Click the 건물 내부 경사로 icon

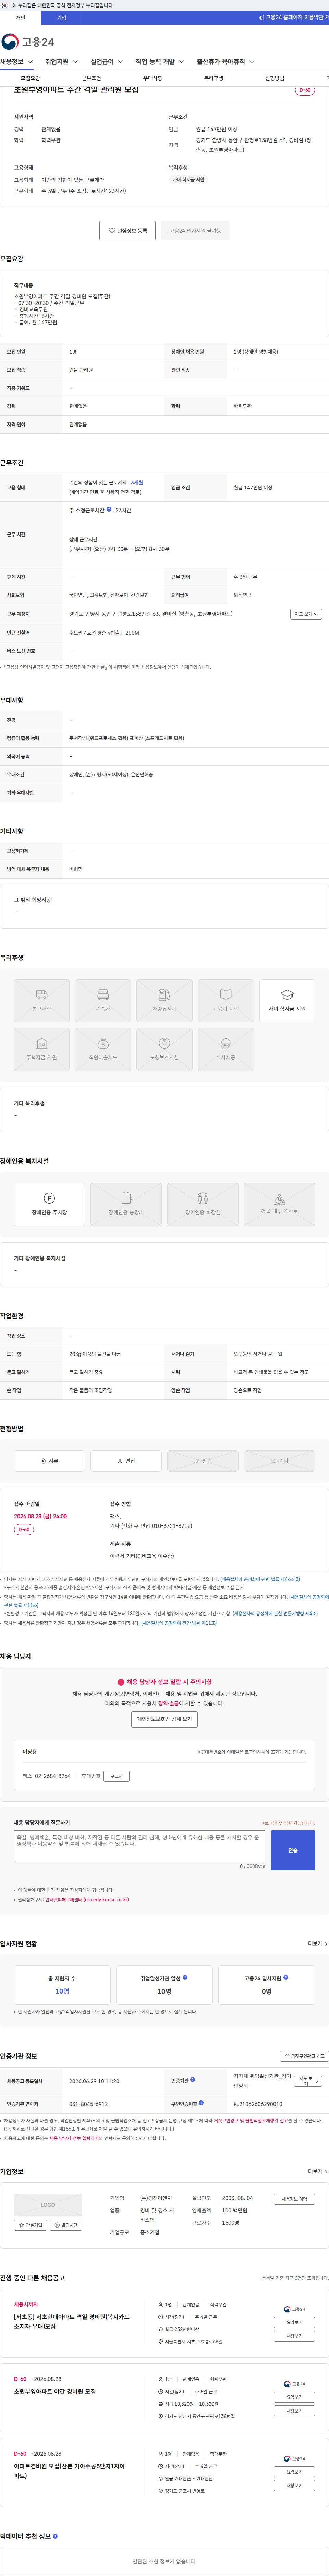tap(280, 1204)
